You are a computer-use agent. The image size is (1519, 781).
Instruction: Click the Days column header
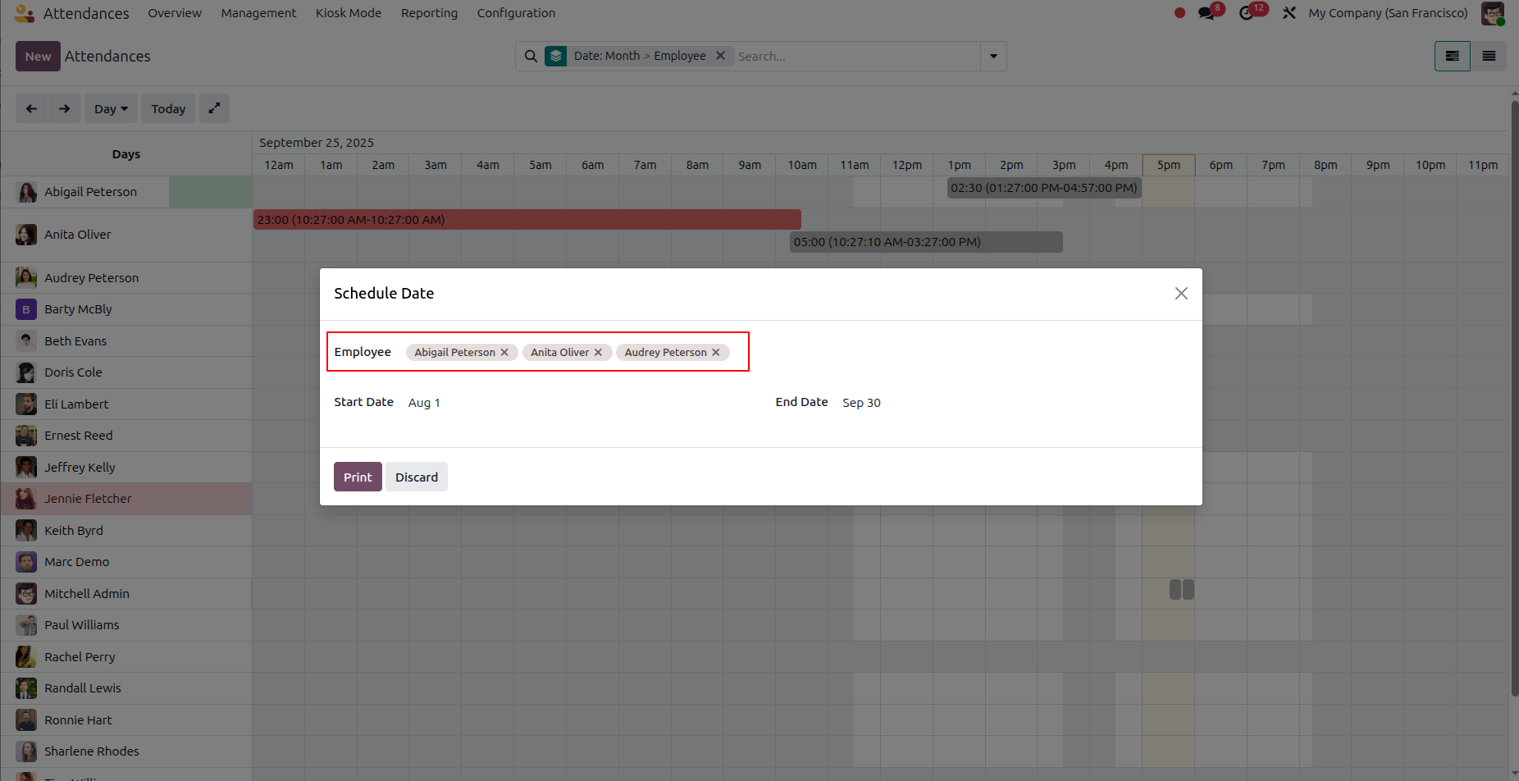[x=126, y=154]
